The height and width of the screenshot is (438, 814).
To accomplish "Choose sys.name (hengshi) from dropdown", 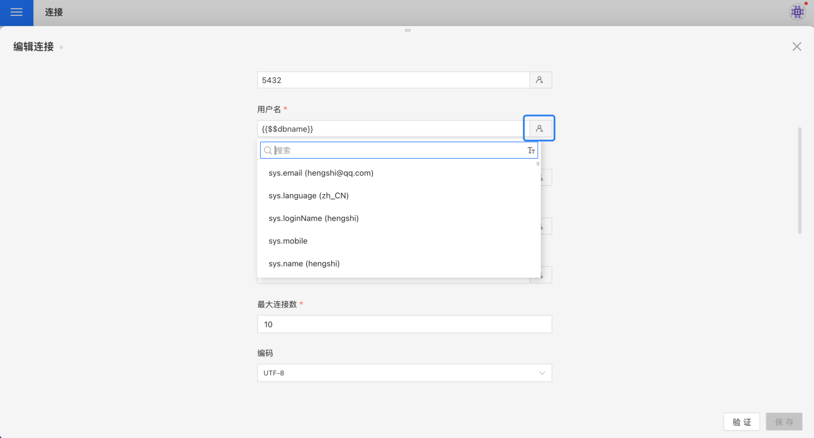I will (304, 264).
